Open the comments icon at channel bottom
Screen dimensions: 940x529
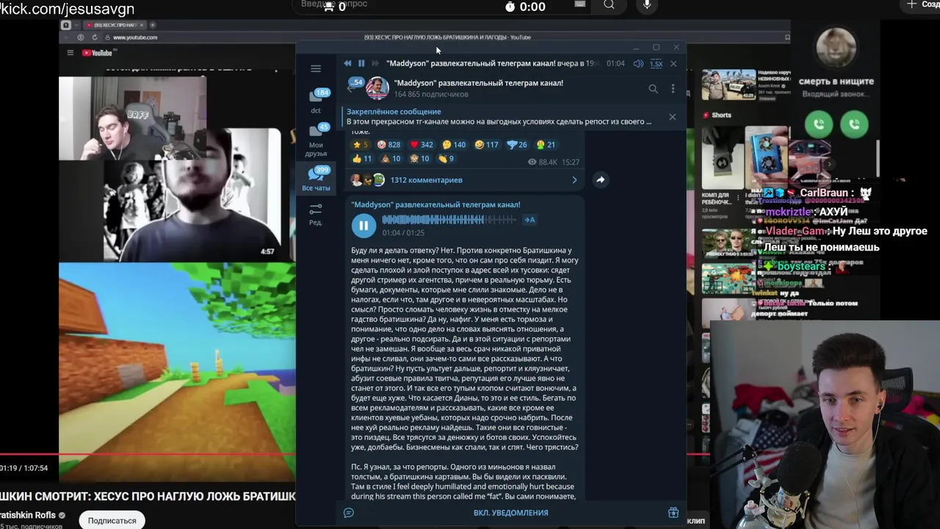coord(349,513)
